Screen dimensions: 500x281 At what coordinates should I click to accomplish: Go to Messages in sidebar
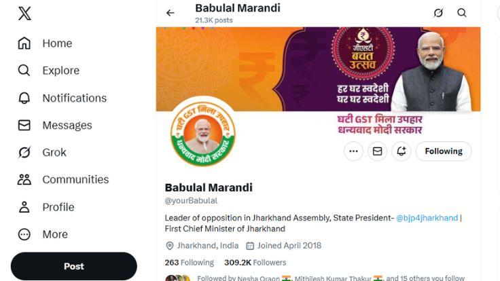pos(66,126)
